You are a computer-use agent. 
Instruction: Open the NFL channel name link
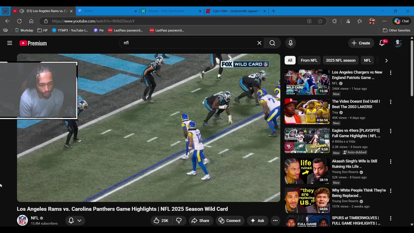[35, 218]
